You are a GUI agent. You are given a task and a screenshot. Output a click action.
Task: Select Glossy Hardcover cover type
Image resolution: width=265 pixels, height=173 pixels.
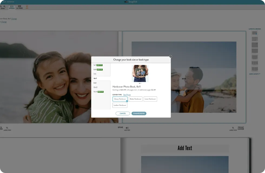pyautogui.click(x=120, y=99)
